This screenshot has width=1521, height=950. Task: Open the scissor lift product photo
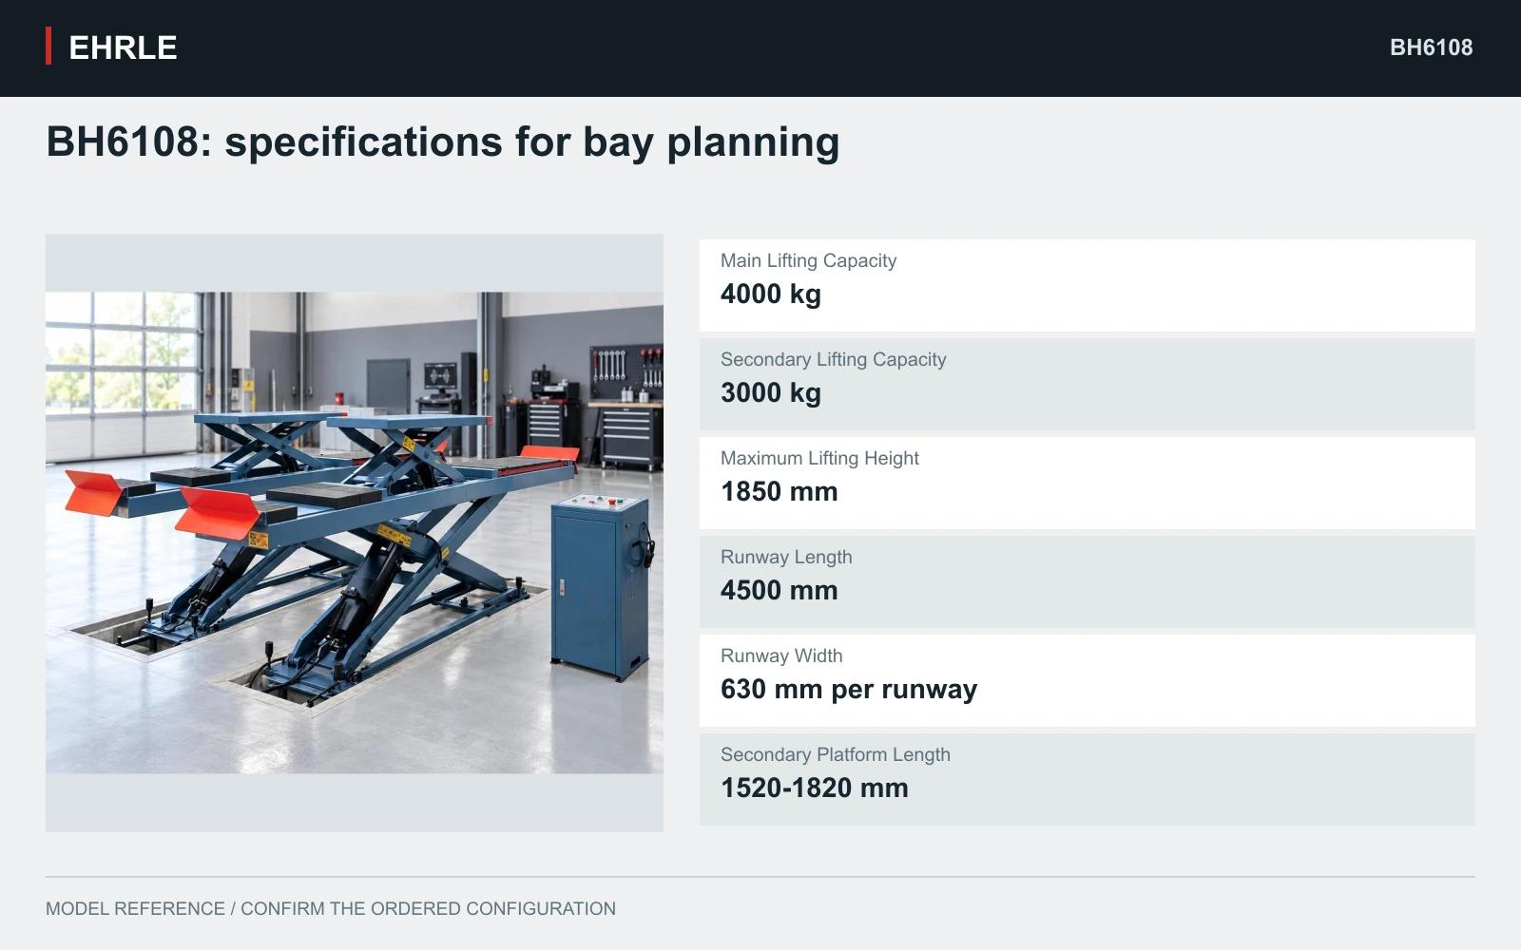tap(355, 532)
